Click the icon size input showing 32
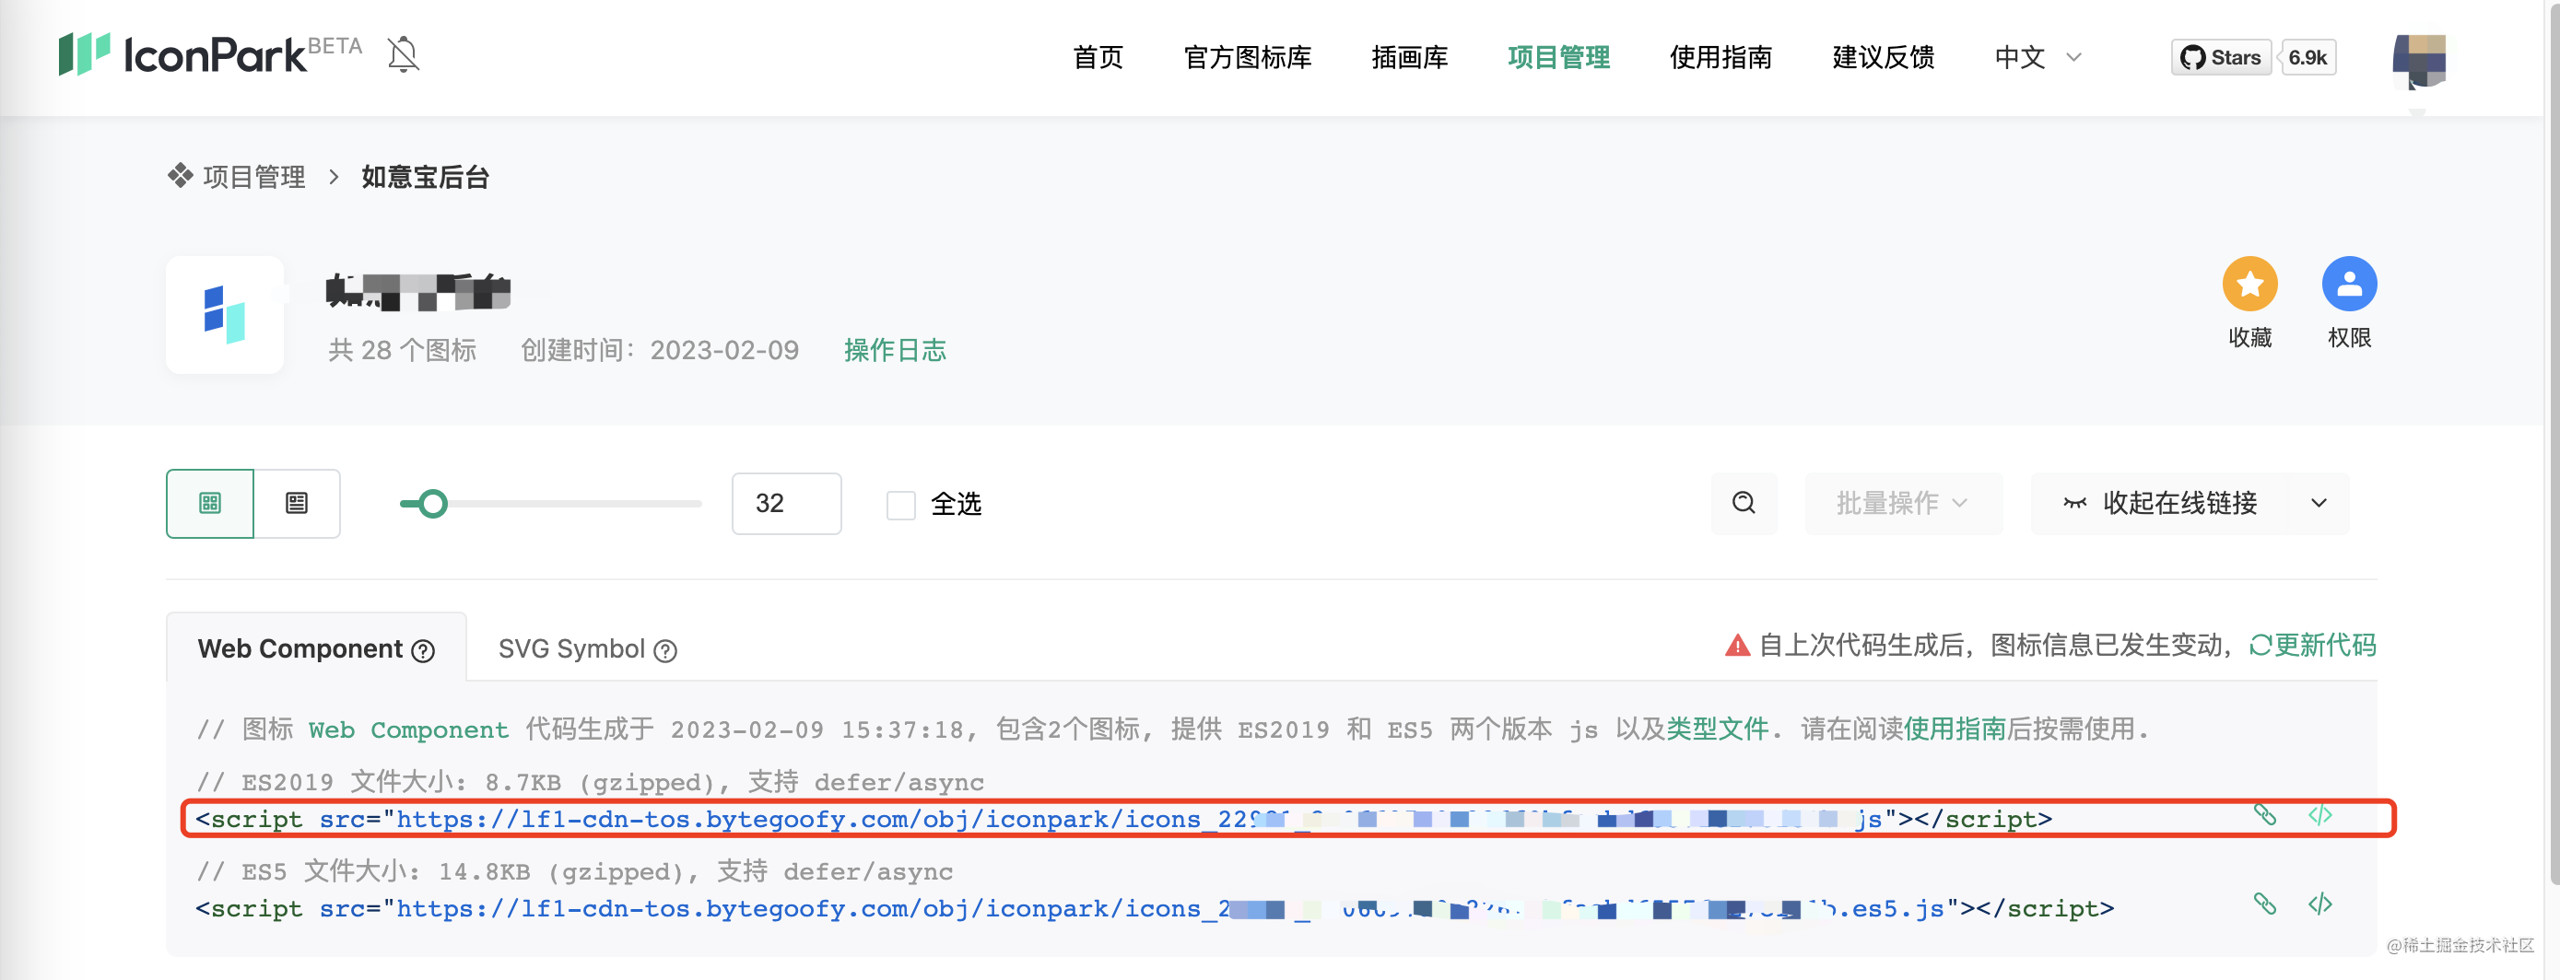Viewport: 2560px width, 980px height. pyautogui.click(x=786, y=504)
